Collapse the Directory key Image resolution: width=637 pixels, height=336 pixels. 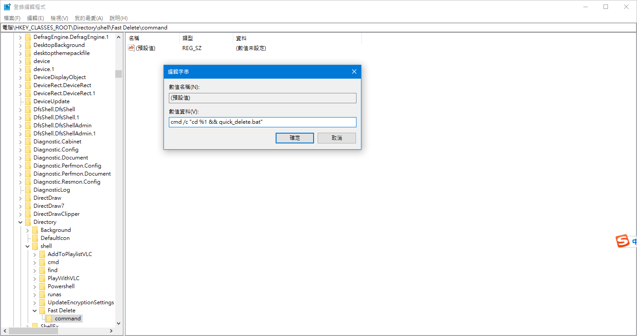pos(20,222)
